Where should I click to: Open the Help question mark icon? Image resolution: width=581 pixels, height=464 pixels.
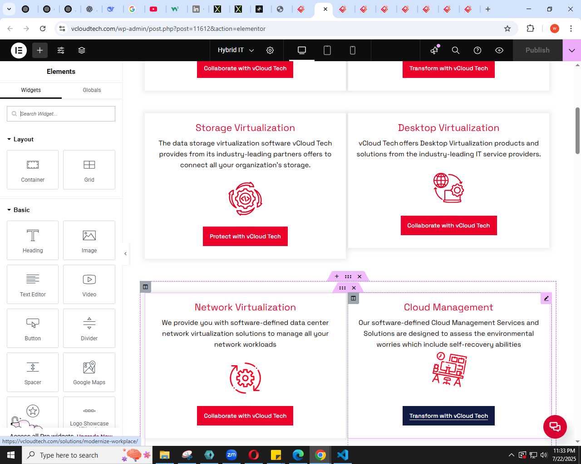click(478, 50)
